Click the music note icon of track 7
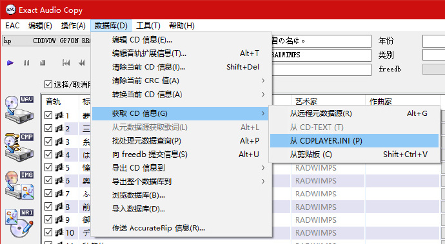445x244 pixels. (x=59, y=194)
